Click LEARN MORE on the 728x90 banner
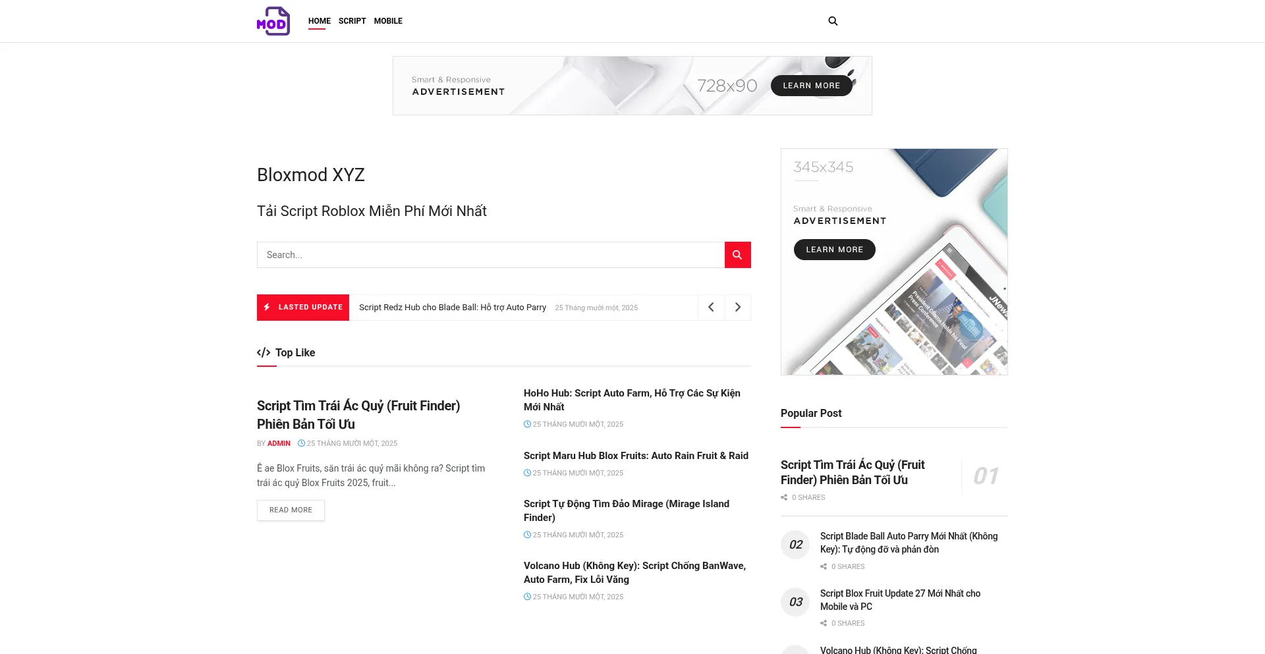This screenshot has width=1265, height=654. [x=811, y=86]
